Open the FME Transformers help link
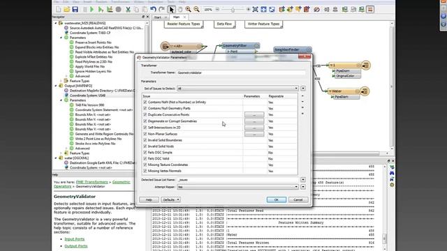 (91, 182)
